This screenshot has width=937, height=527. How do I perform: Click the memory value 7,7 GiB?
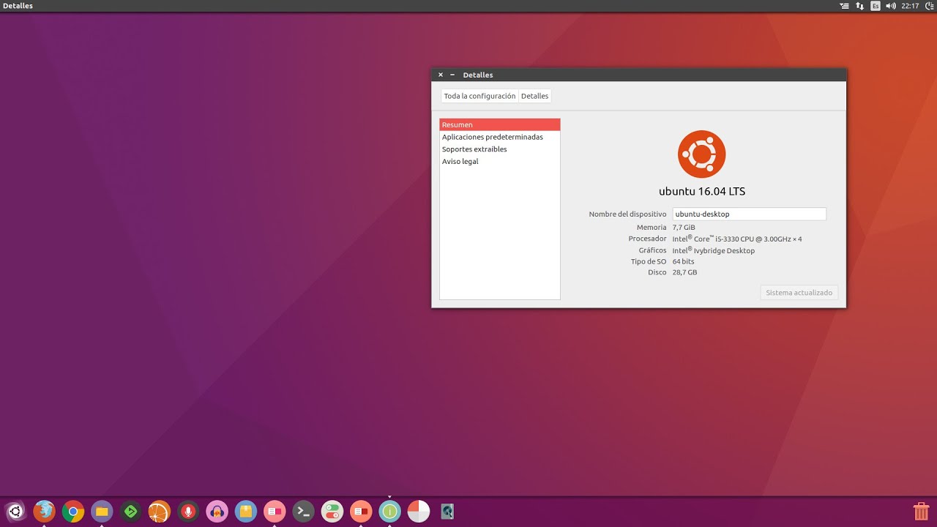click(684, 228)
